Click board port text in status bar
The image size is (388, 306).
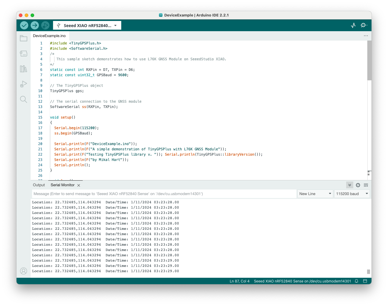point(302,281)
